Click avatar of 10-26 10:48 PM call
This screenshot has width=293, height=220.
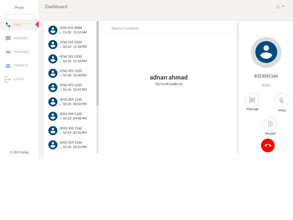53,73
